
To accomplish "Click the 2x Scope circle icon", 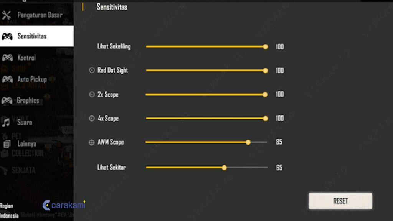I will (x=92, y=94).
